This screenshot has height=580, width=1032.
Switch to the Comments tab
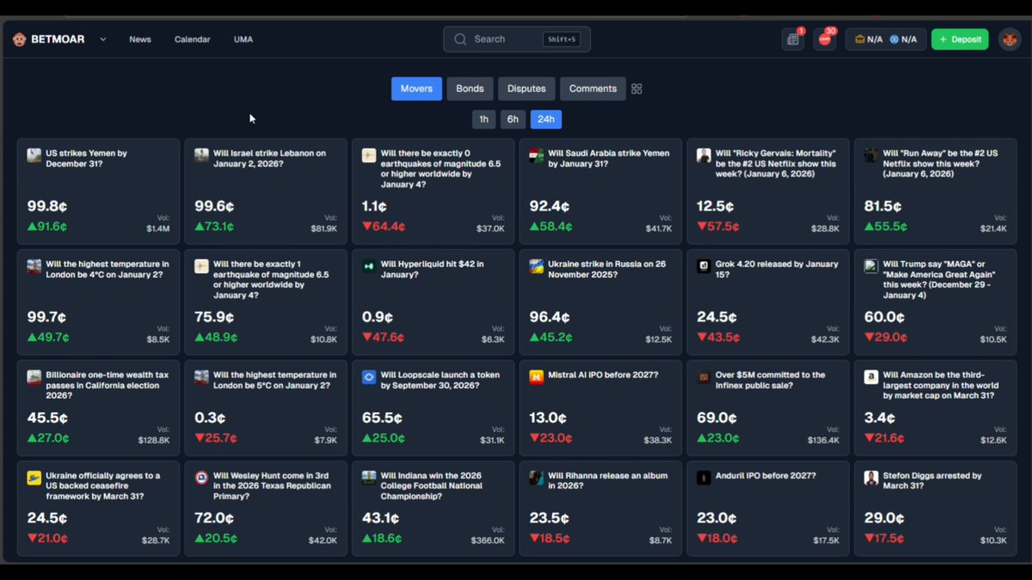593,89
